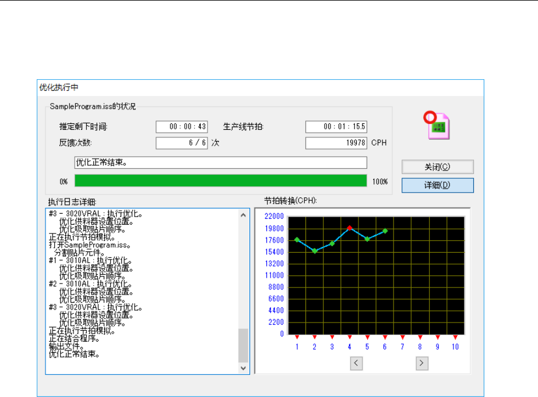The image size is (538, 397).
Task: Click the red triangle marker above 10
Action: pos(455,337)
